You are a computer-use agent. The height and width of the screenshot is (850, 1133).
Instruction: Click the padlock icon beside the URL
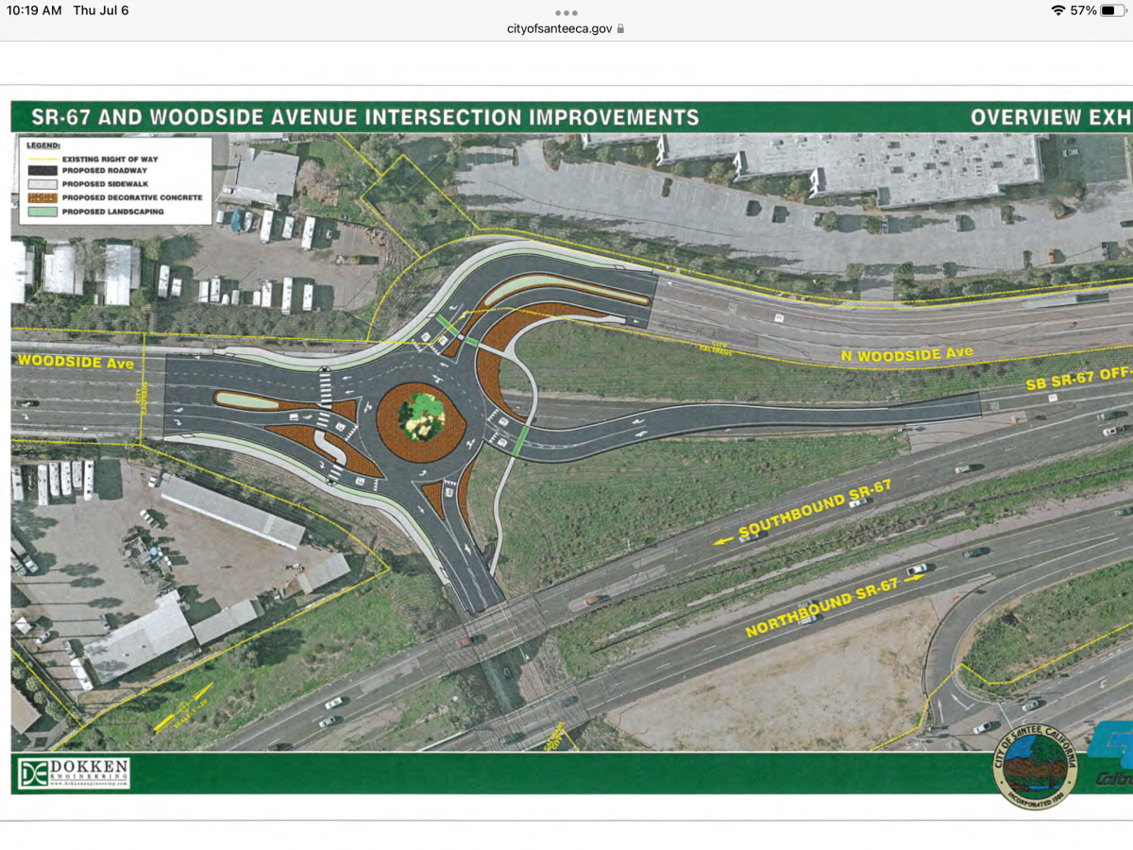[620, 28]
